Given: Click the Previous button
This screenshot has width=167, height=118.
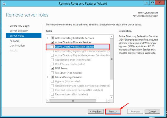Looking at the screenshot, I should (x=96, y=112).
